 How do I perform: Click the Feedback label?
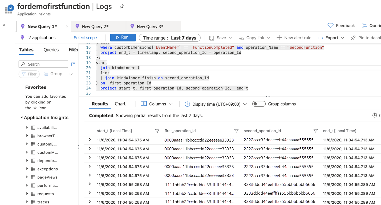(x=345, y=25)
